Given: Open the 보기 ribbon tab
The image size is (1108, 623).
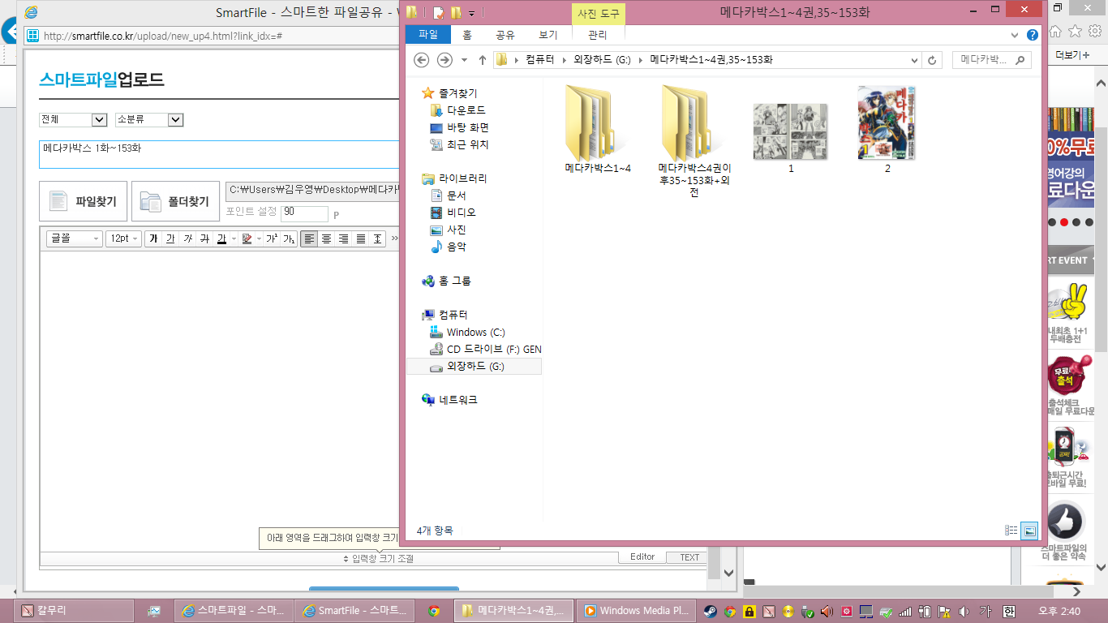Looking at the screenshot, I should (548, 35).
